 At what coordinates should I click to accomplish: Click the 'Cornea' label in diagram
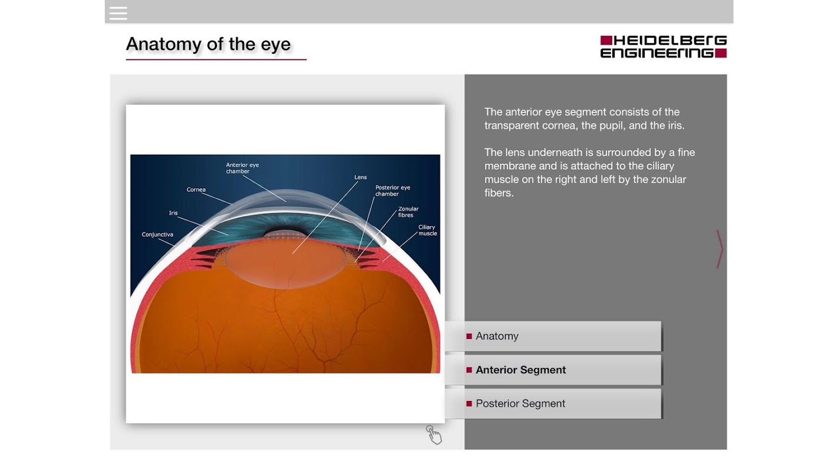[x=196, y=190]
